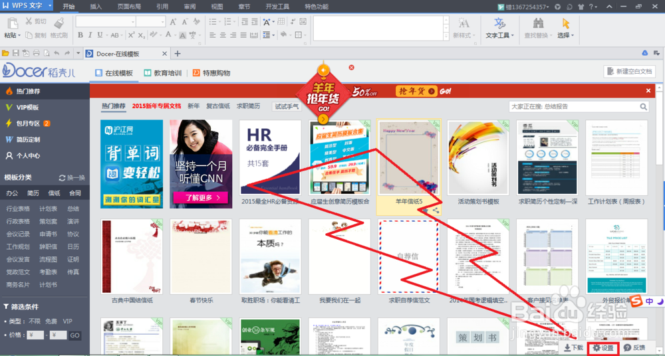Image resolution: width=665 pixels, height=356 pixels.
Task: Click the Open folder icon in quick access bar
Action: [5, 53]
